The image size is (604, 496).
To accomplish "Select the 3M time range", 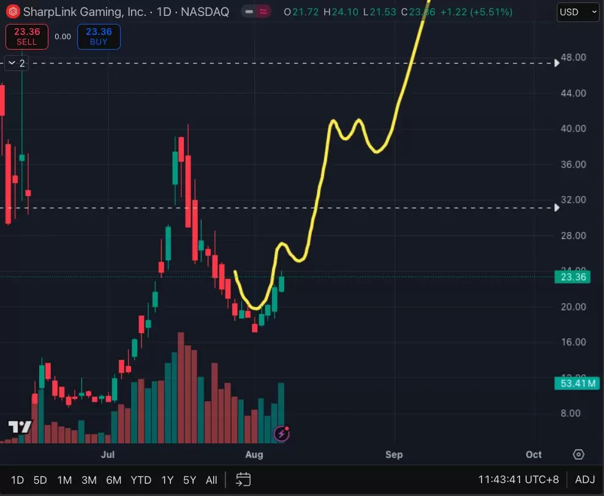I will pyautogui.click(x=89, y=480).
